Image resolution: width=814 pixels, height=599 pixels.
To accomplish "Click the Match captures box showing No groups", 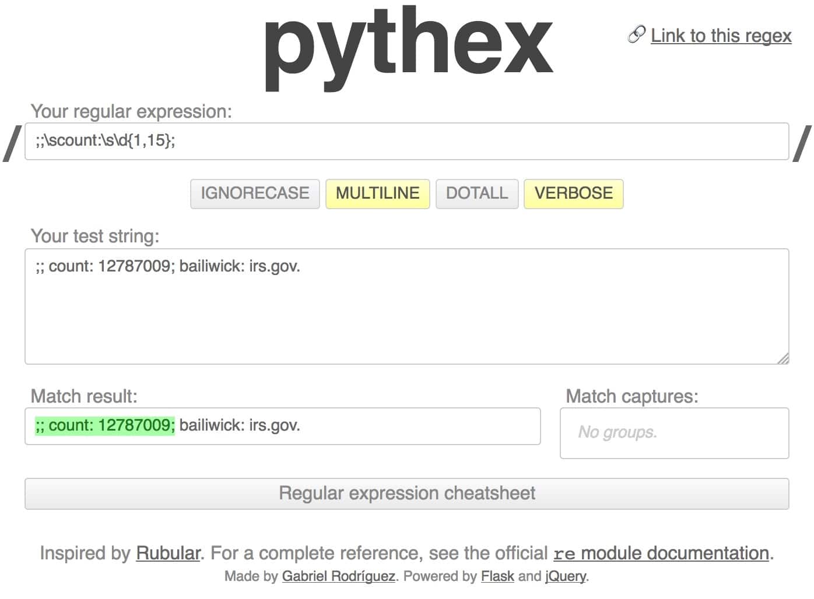I will (674, 433).
